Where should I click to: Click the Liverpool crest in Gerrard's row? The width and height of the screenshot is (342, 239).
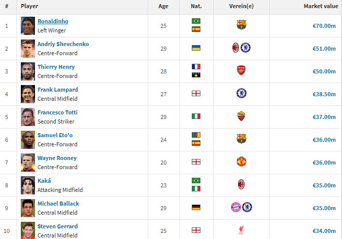[241, 230]
